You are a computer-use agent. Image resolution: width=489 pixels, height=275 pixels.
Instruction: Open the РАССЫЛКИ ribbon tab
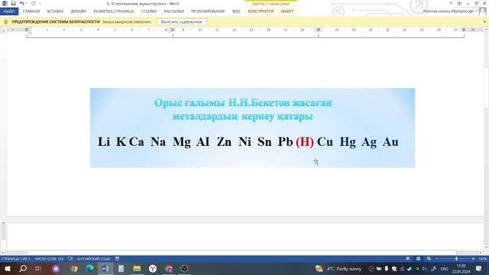tap(173, 11)
